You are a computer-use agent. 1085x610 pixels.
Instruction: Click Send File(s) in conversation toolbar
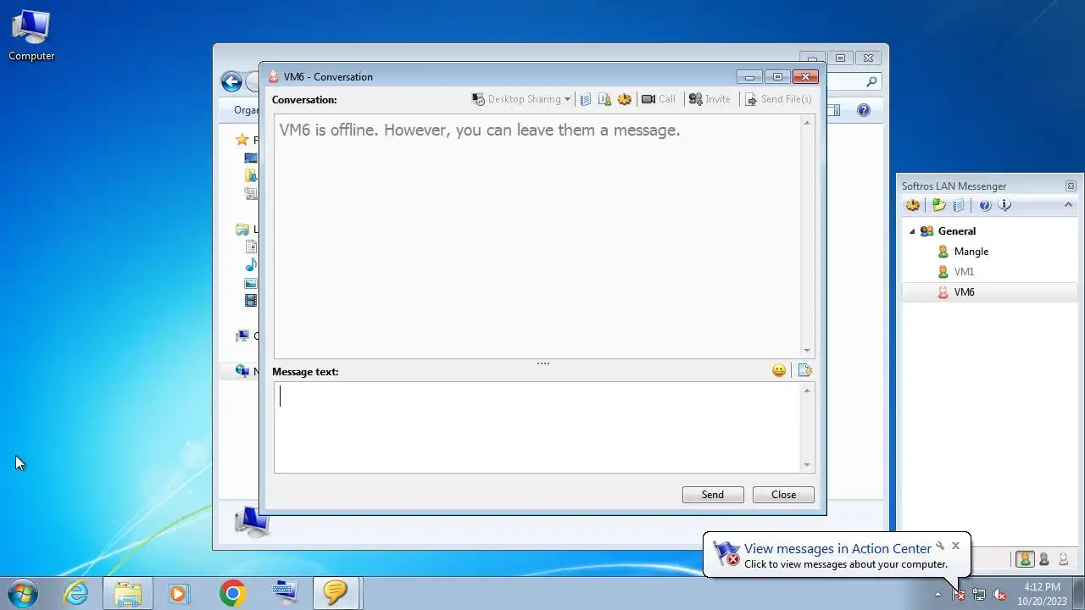tap(778, 99)
